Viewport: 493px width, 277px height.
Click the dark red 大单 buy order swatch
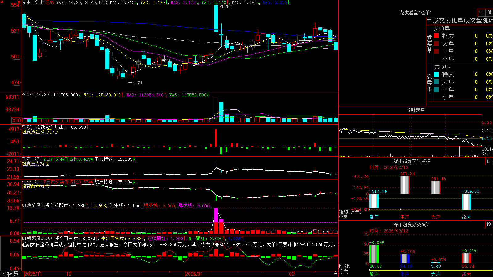[436, 43]
